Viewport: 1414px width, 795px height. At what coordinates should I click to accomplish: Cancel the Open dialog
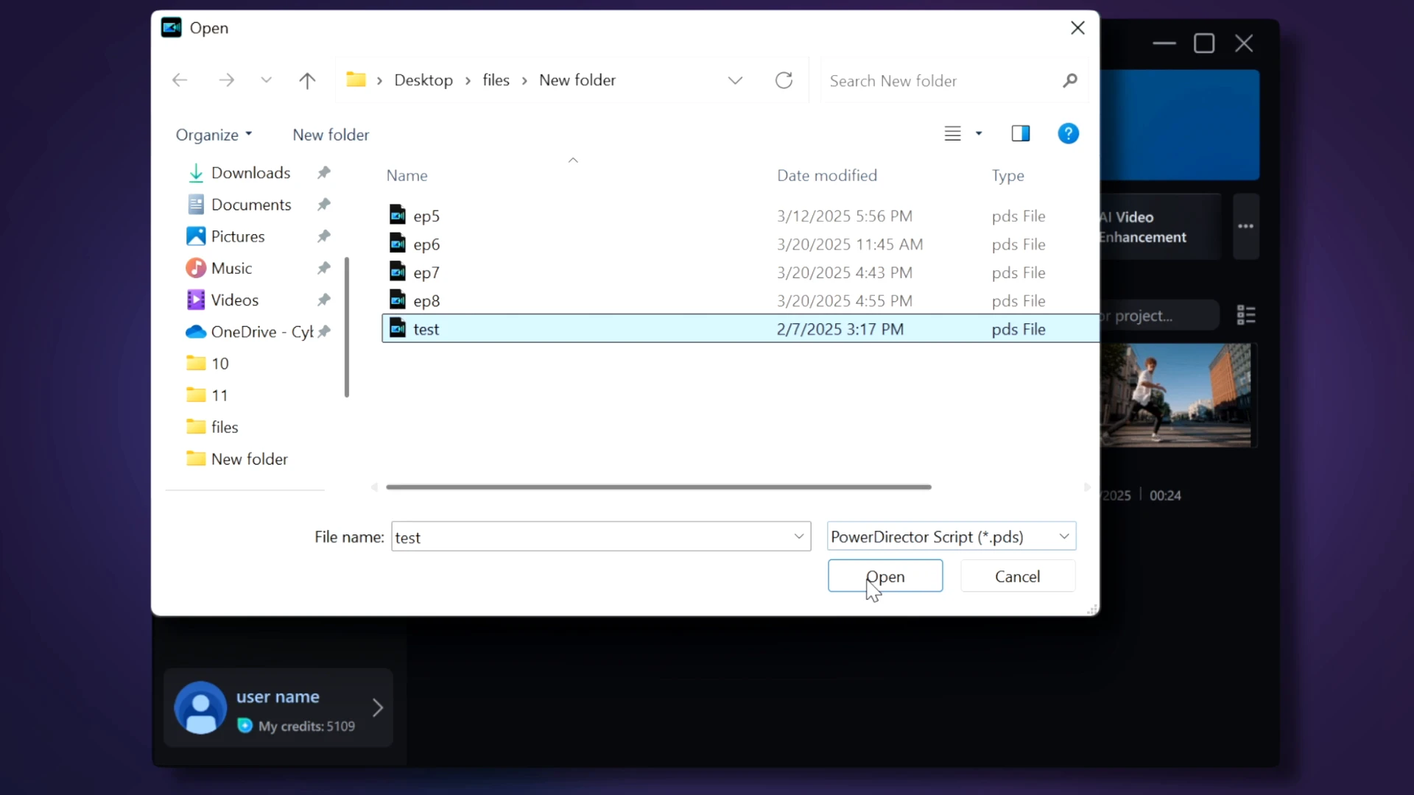[x=1018, y=576]
